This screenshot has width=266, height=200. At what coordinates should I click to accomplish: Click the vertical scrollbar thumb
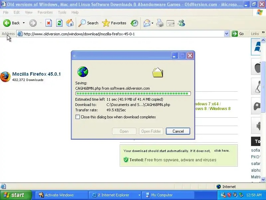coord(263,87)
